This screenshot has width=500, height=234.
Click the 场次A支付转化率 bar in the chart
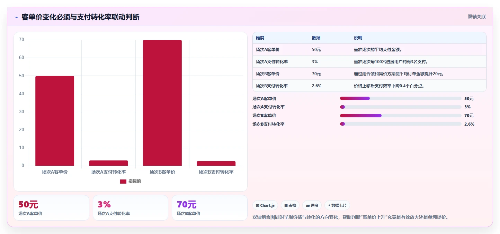click(x=108, y=163)
